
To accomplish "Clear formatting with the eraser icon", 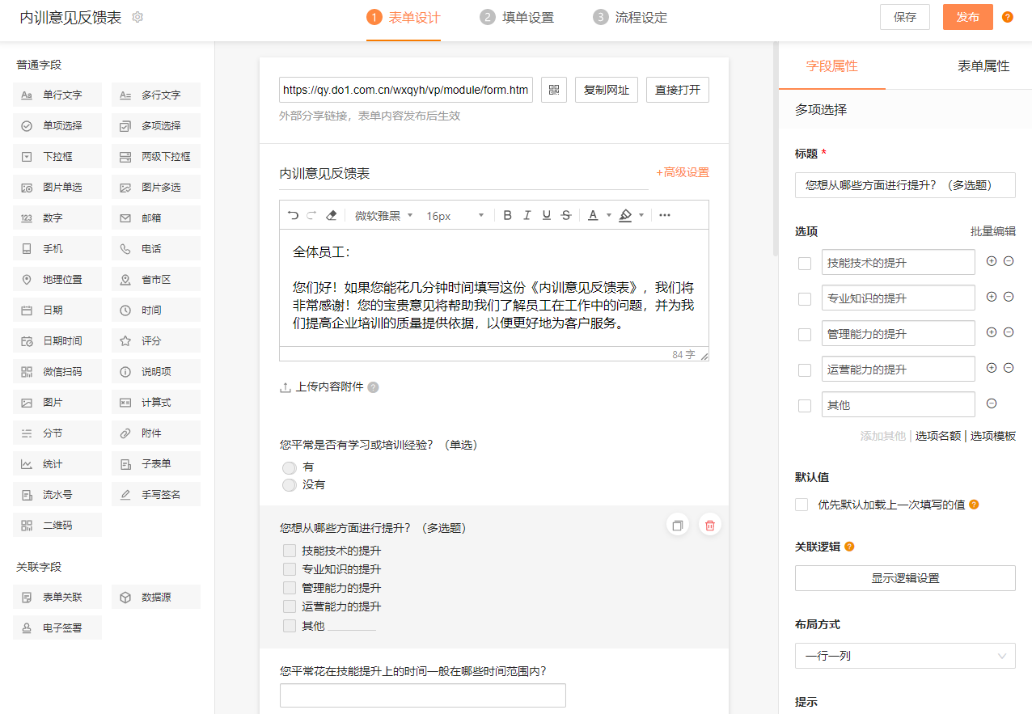I will point(331,215).
